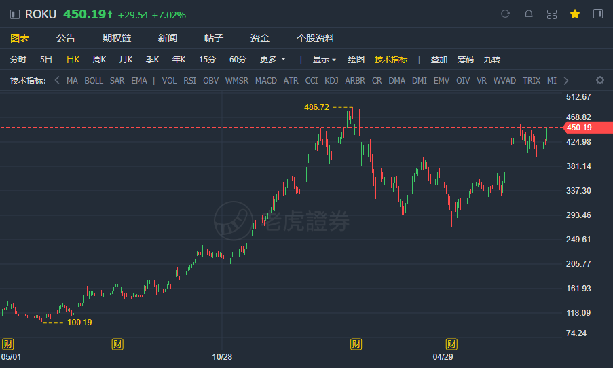Open the 资金 tab
The height and width of the screenshot is (368, 613).
tap(260, 38)
